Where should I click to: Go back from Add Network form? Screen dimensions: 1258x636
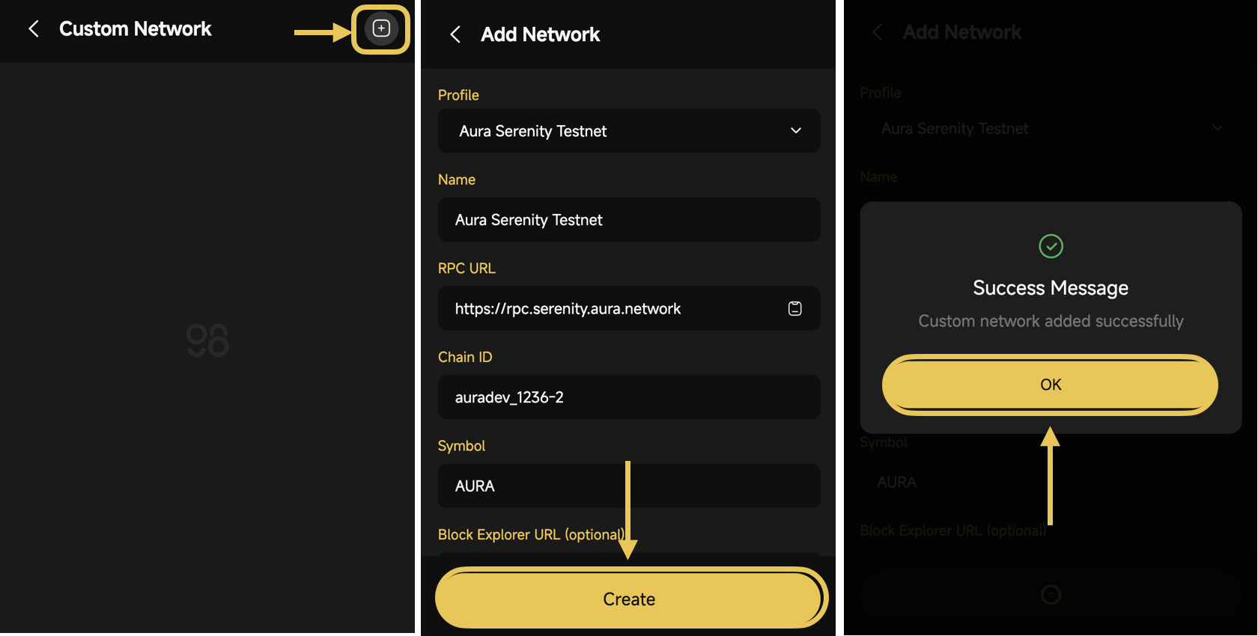455,34
